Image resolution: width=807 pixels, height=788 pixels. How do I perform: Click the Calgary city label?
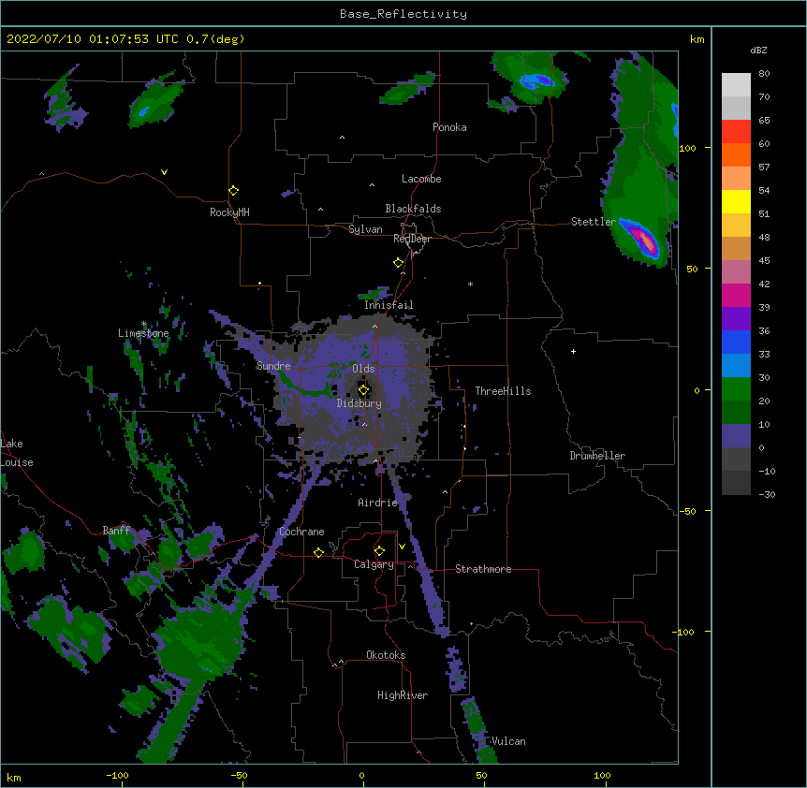coord(374,564)
